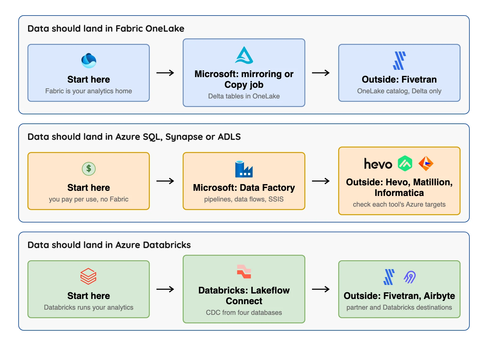
Task: Click the green dollar sign icon
Action: pos(89,169)
